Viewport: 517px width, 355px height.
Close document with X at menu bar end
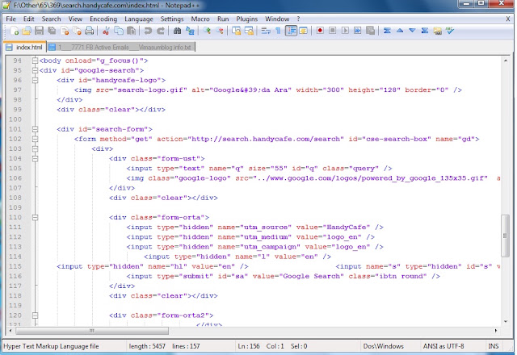point(507,19)
